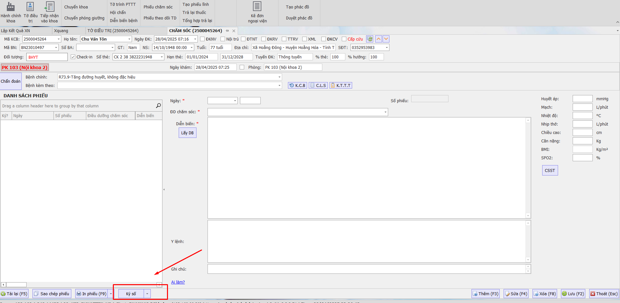620x303 pixels.
Task: Open the Bệnh chính diagnosis dropdown
Action: pyautogui.click(x=279, y=77)
